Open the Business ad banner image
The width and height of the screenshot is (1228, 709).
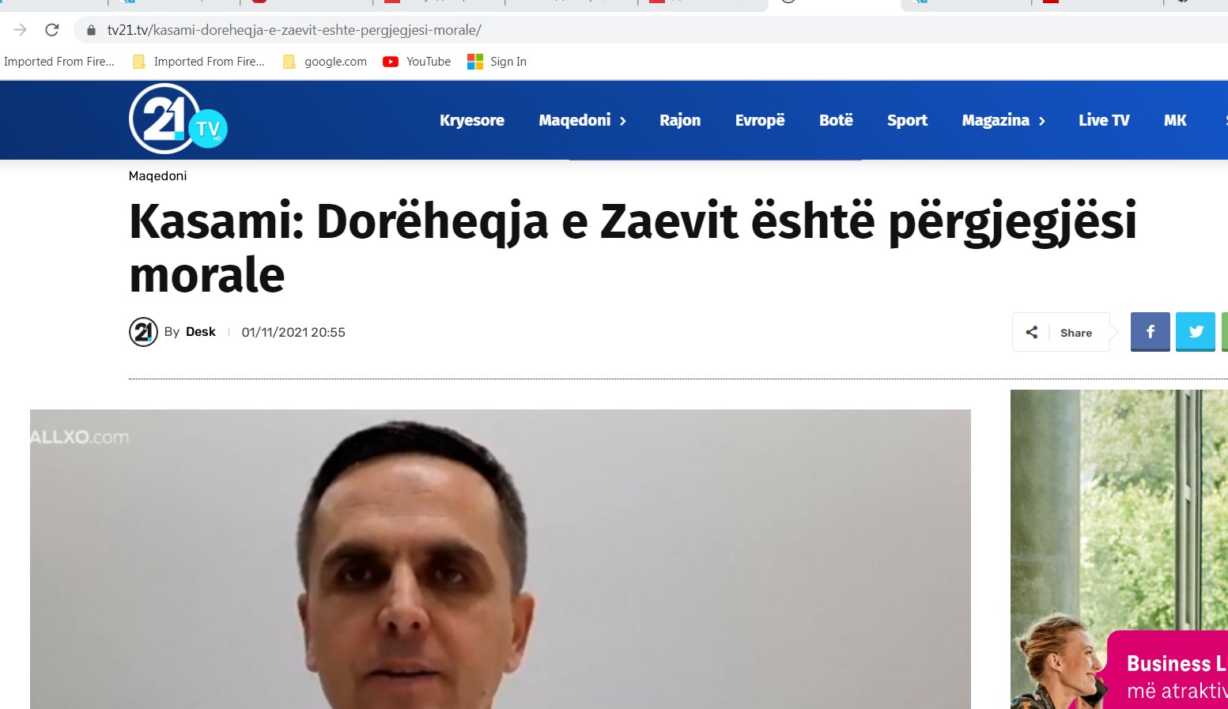1119,549
